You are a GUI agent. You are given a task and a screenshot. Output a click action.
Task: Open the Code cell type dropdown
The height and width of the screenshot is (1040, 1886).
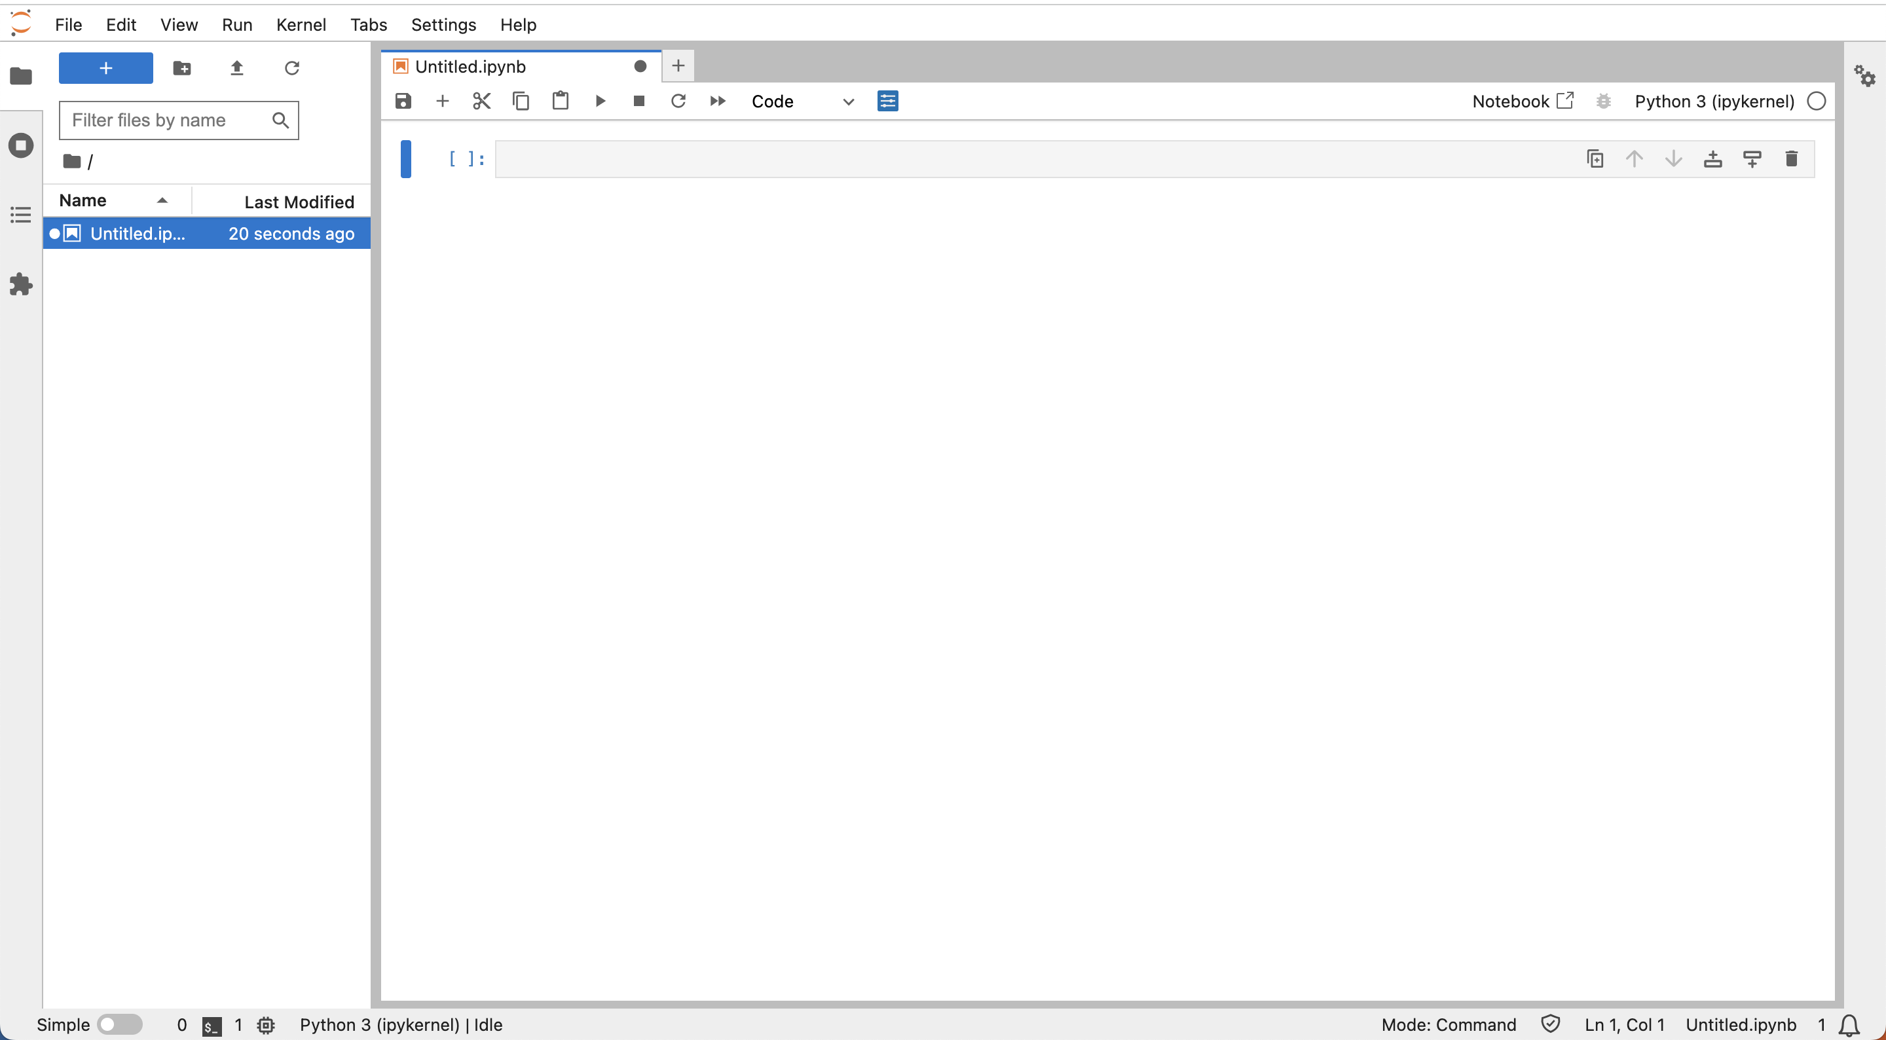[802, 101]
